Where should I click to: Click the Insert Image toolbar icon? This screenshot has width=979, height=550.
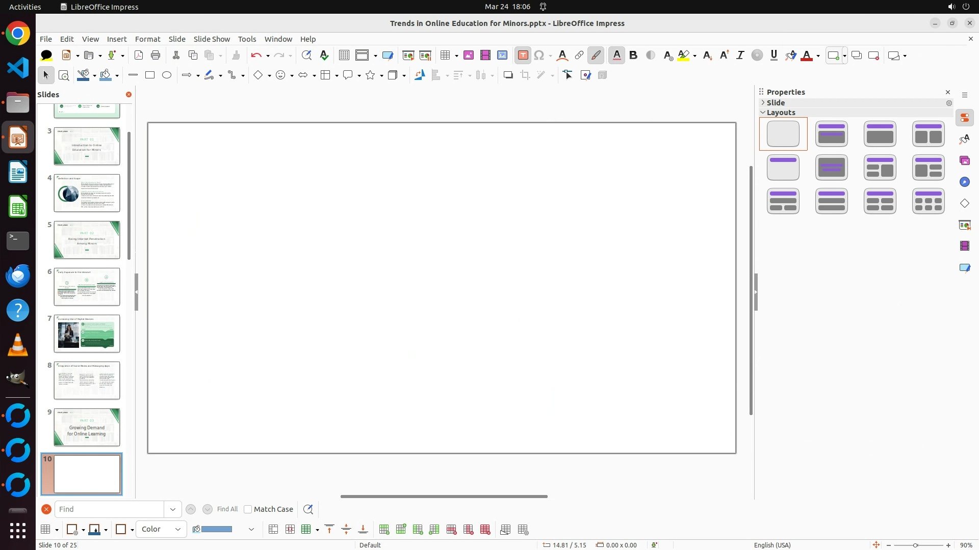(469, 56)
